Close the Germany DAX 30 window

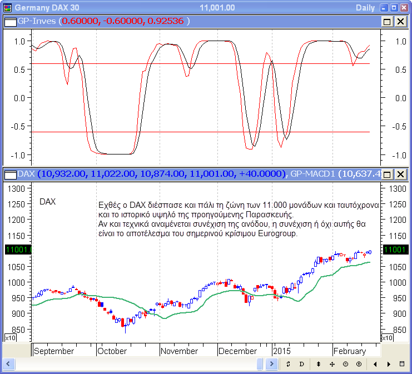click(404, 8)
